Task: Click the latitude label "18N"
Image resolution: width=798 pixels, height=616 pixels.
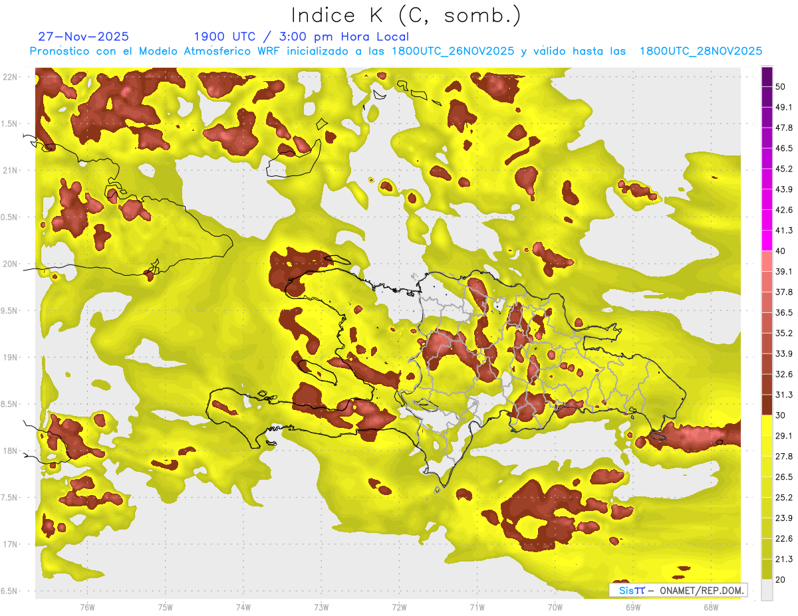Action: tap(11, 451)
